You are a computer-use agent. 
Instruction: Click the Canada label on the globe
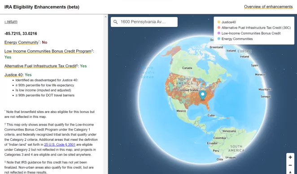click(x=187, y=68)
